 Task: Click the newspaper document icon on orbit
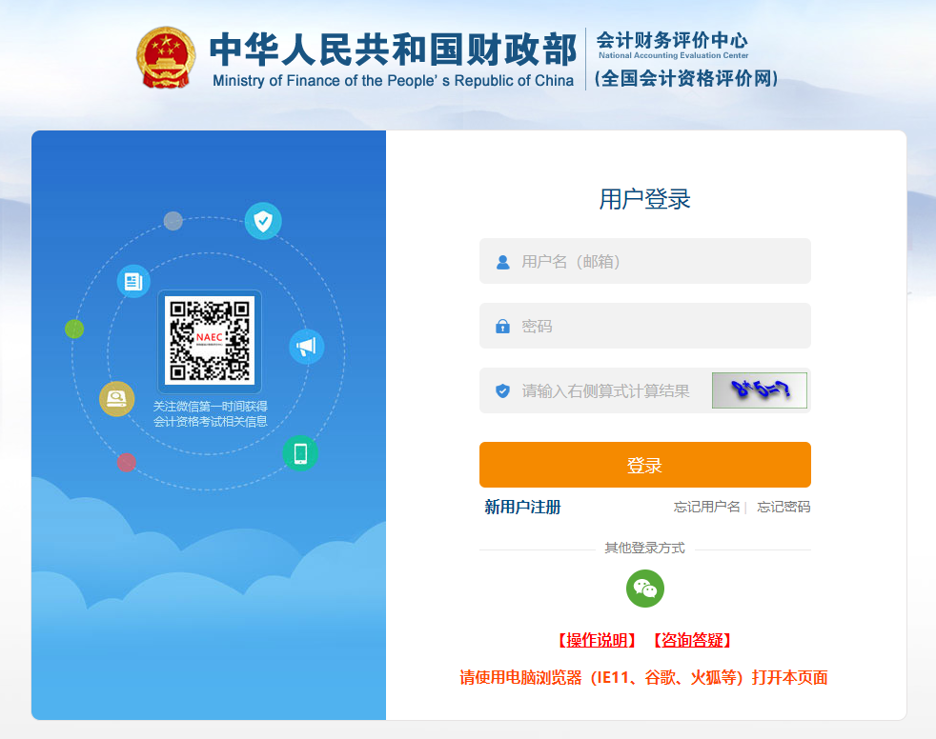pos(133,281)
